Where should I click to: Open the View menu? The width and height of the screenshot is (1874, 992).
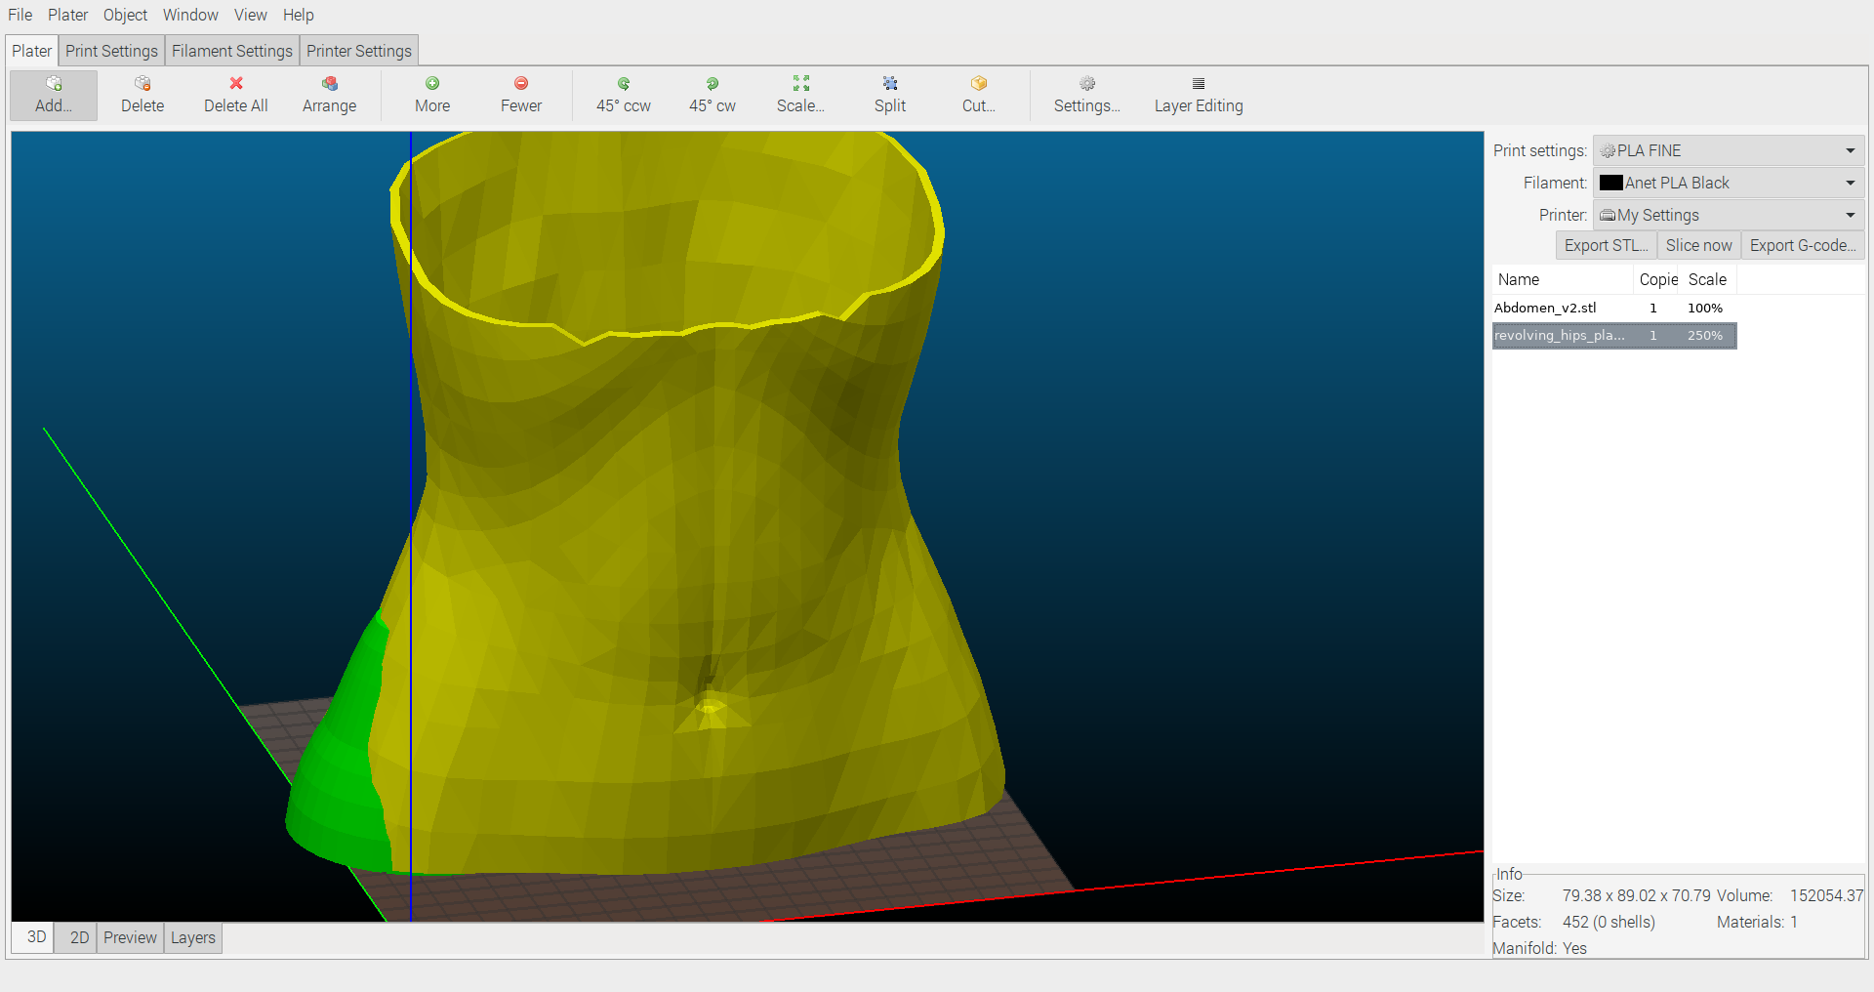(x=251, y=15)
